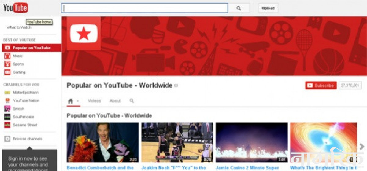Screen dimensions: 367x171
Task: Open the Smosh channel icon
Action: (7, 109)
